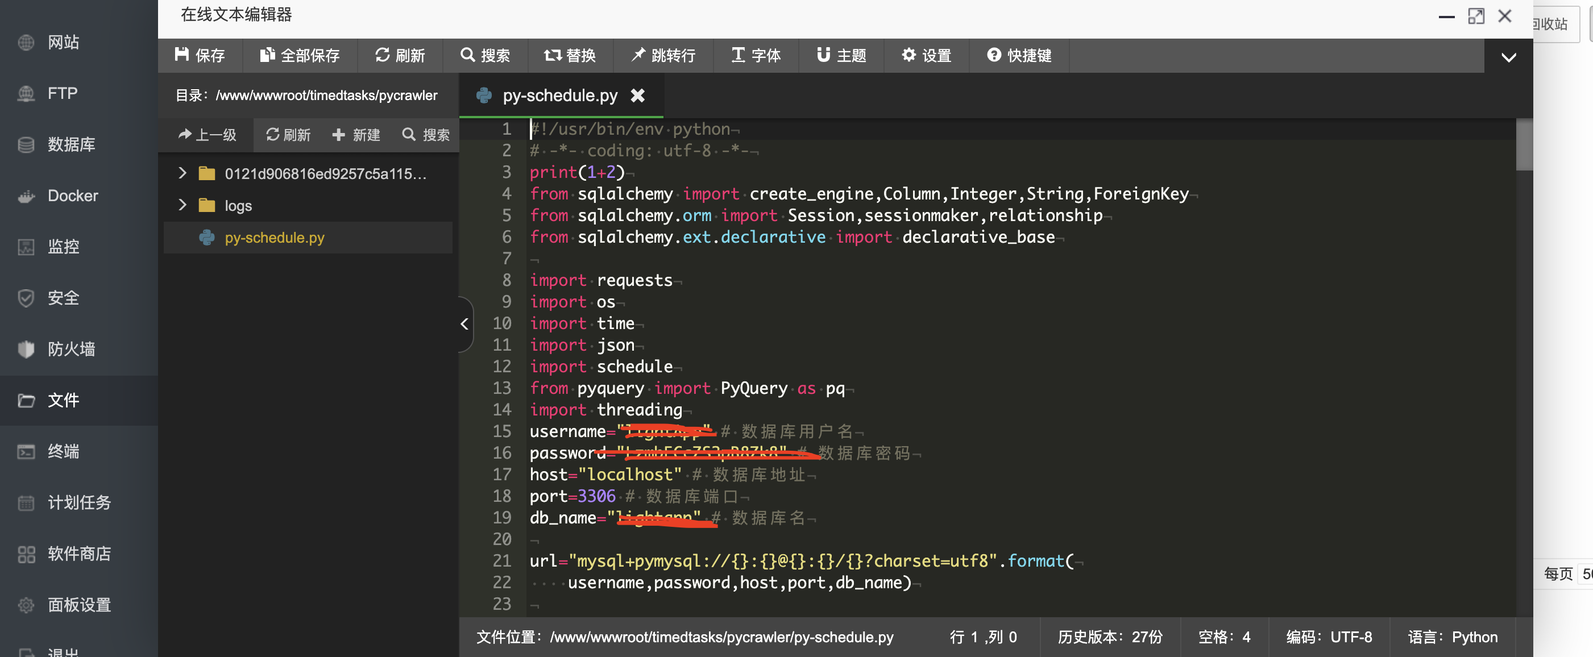Click the 目录 path /www/wwwroot/timedtasks/pycrawler
1593x657 pixels.
(307, 95)
